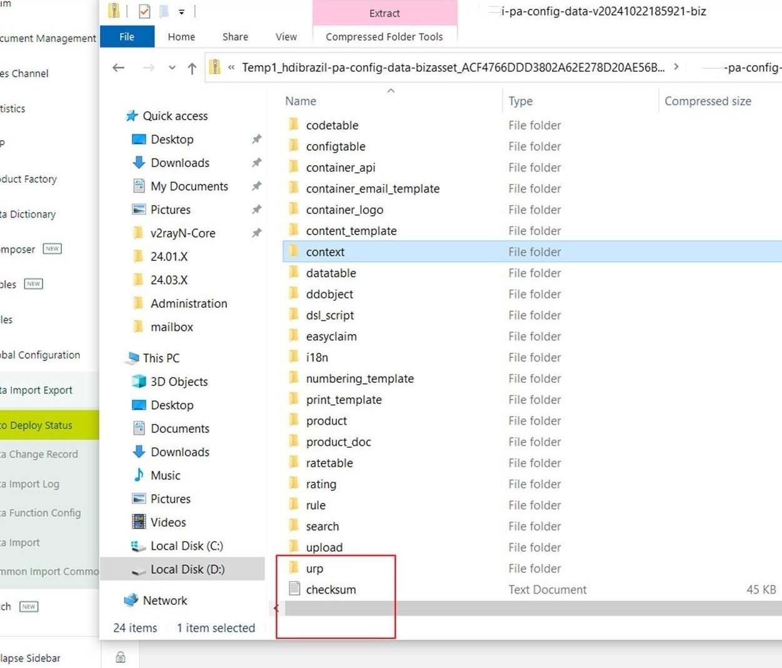Sort files by the Name column header

(301, 101)
